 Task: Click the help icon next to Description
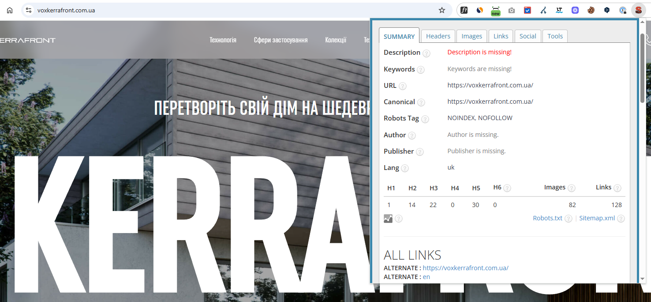pos(426,53)
